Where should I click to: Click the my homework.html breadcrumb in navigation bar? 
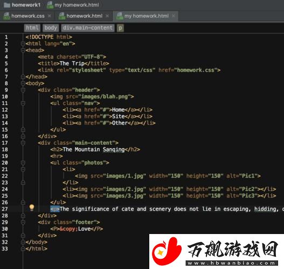73,5
